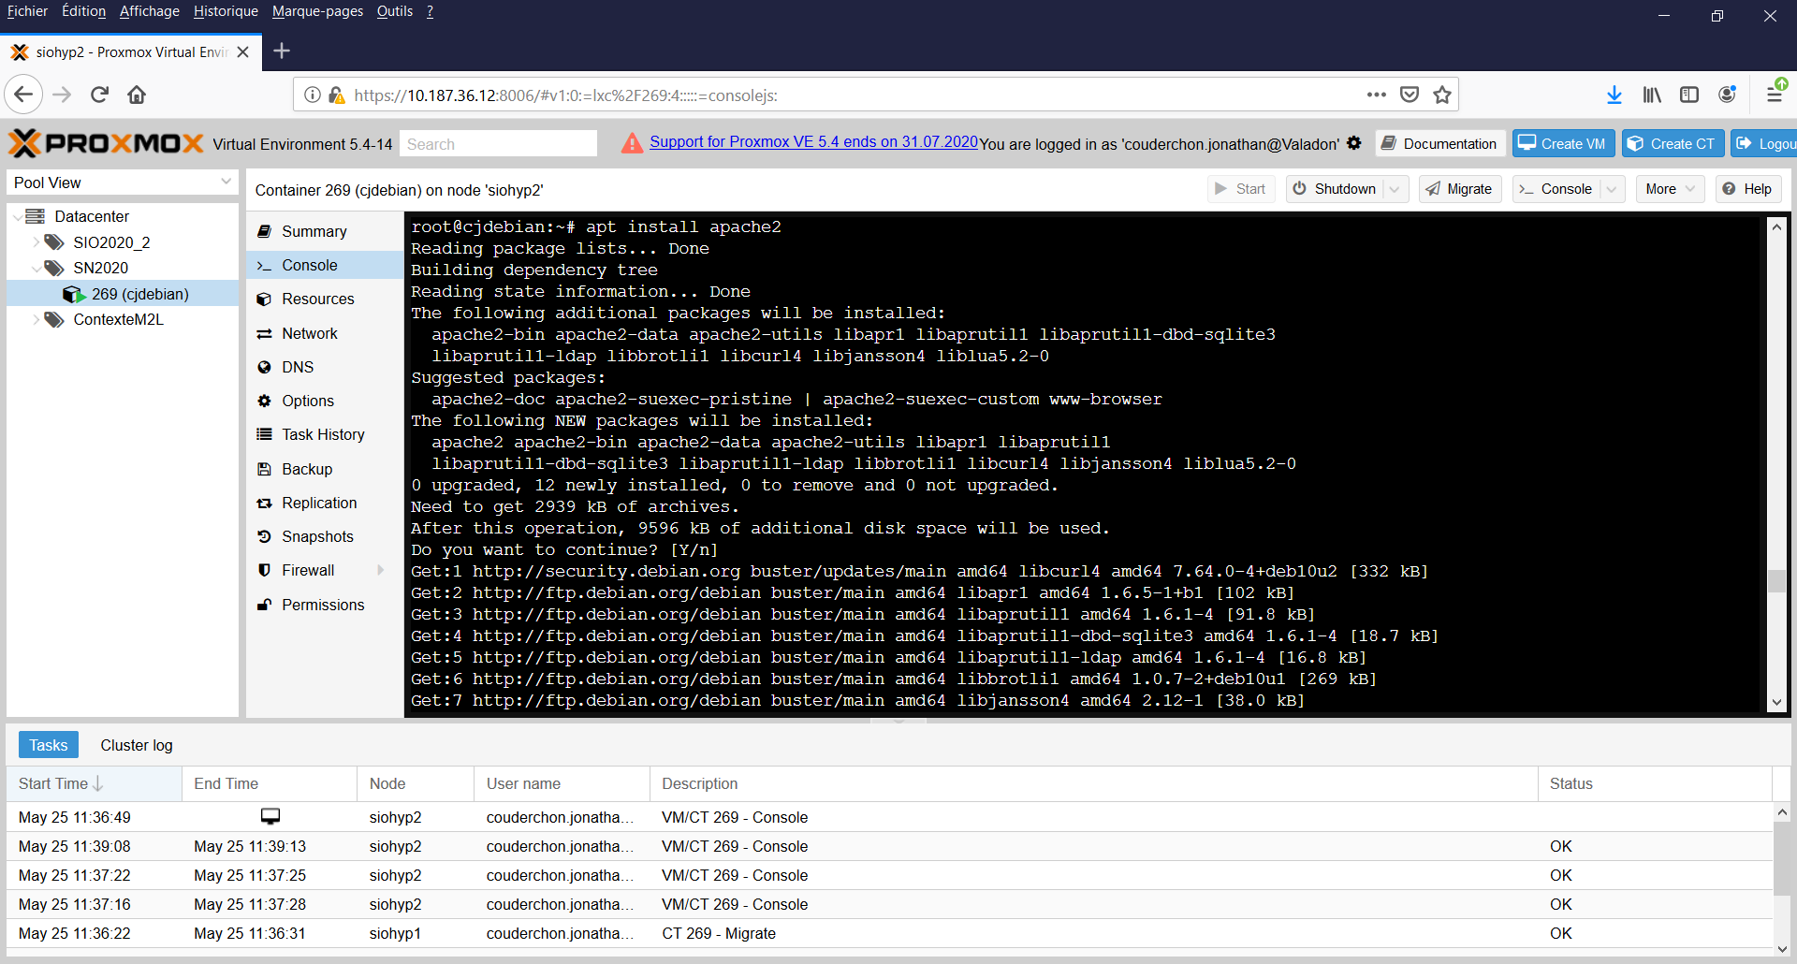
Task: Click the site information icon in URL bar
Action: [313, 95]
